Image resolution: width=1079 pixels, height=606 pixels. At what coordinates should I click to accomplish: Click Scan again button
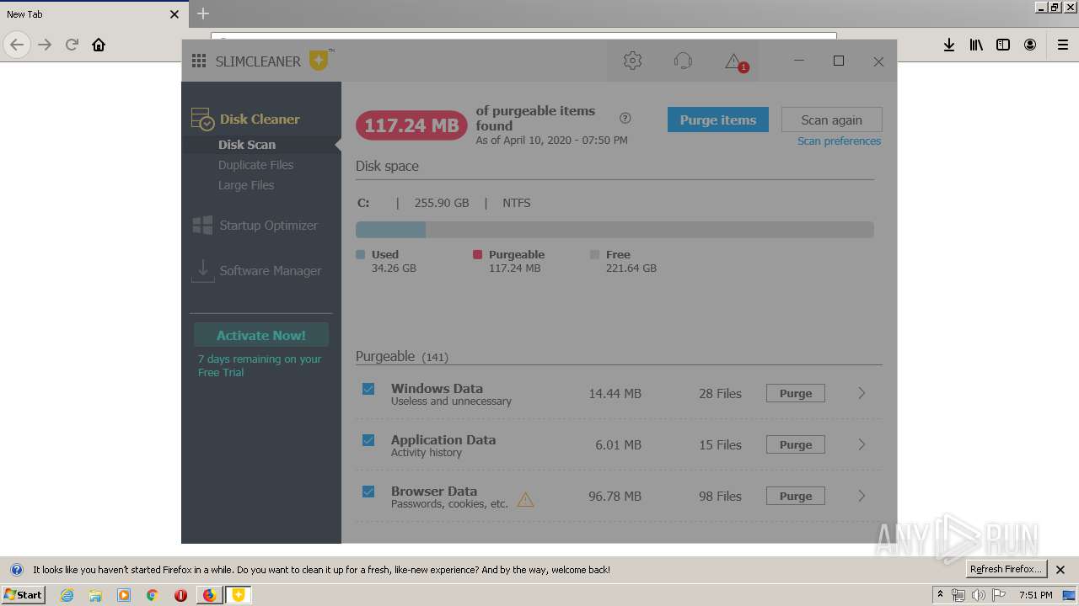point(832,120)
